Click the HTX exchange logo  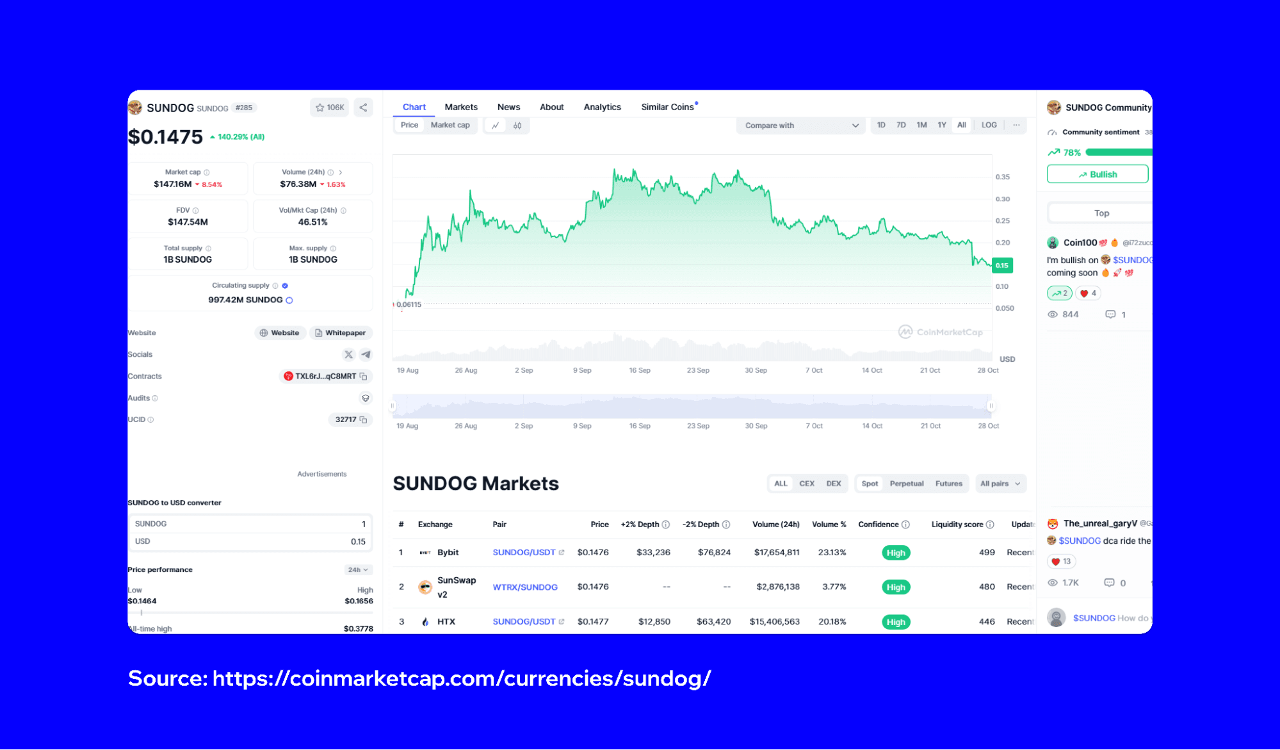pos(425,622)
